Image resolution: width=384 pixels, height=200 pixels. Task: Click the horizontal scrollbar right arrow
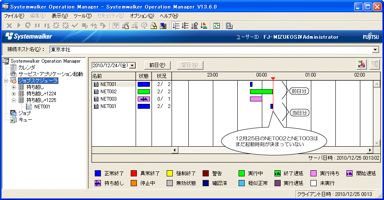click(370, 150)
